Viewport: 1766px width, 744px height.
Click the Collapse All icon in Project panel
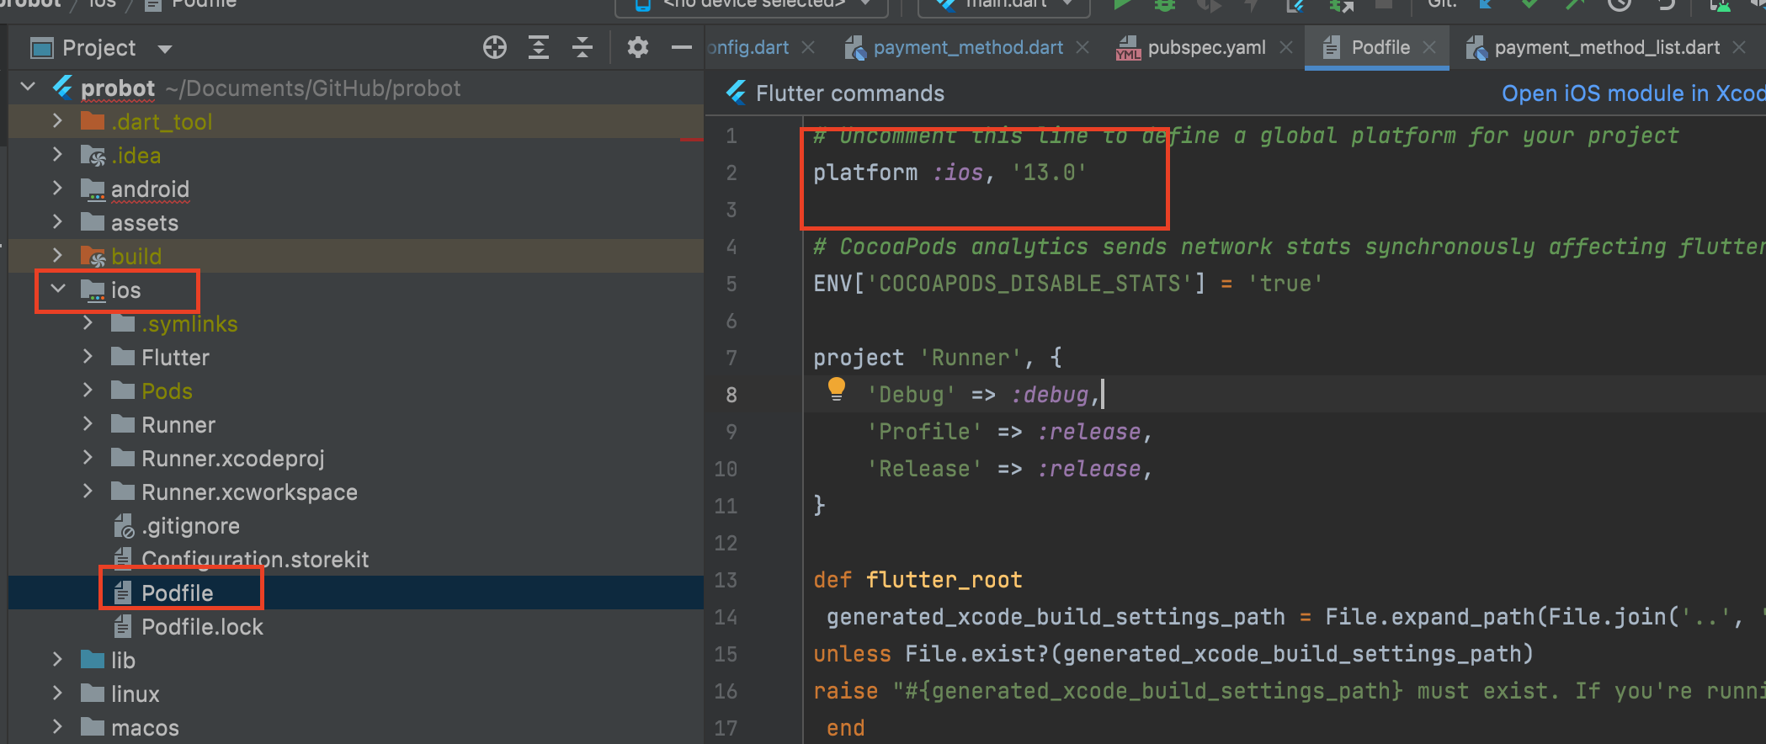click(582, 48)
